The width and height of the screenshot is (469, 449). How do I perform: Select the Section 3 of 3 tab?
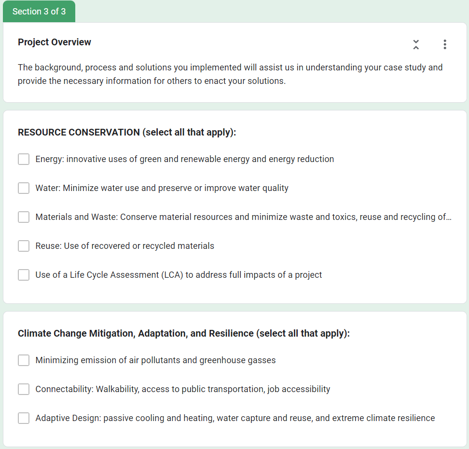click(39, 12)
